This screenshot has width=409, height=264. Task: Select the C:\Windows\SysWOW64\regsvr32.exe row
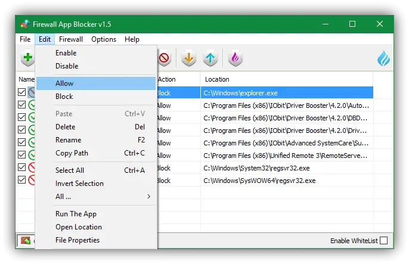[x=287, y=181]
